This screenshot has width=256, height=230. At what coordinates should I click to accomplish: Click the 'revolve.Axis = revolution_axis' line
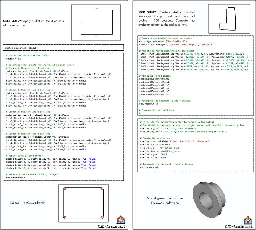tap(159, 148)
